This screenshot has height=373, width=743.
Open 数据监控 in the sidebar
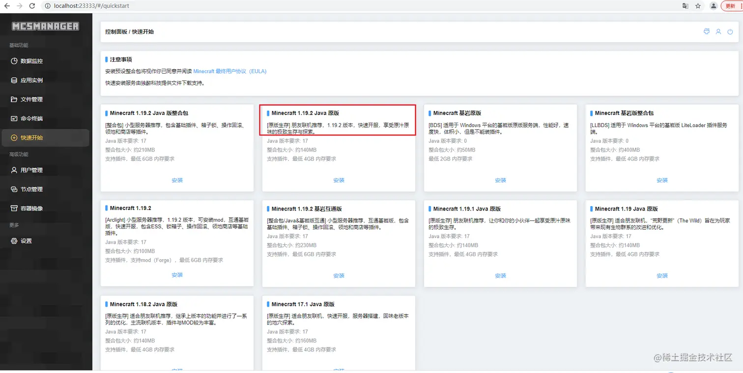[45, 61]
